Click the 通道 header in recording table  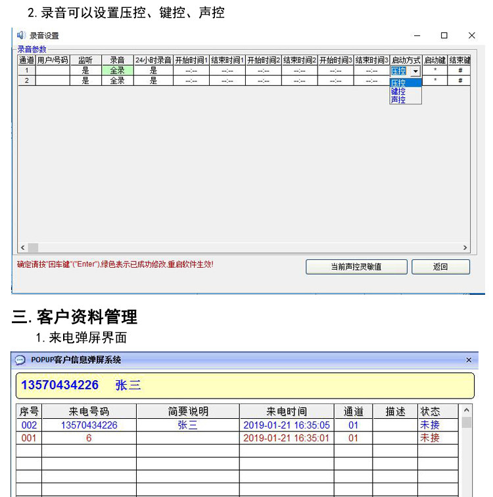(x=27, y=60)
